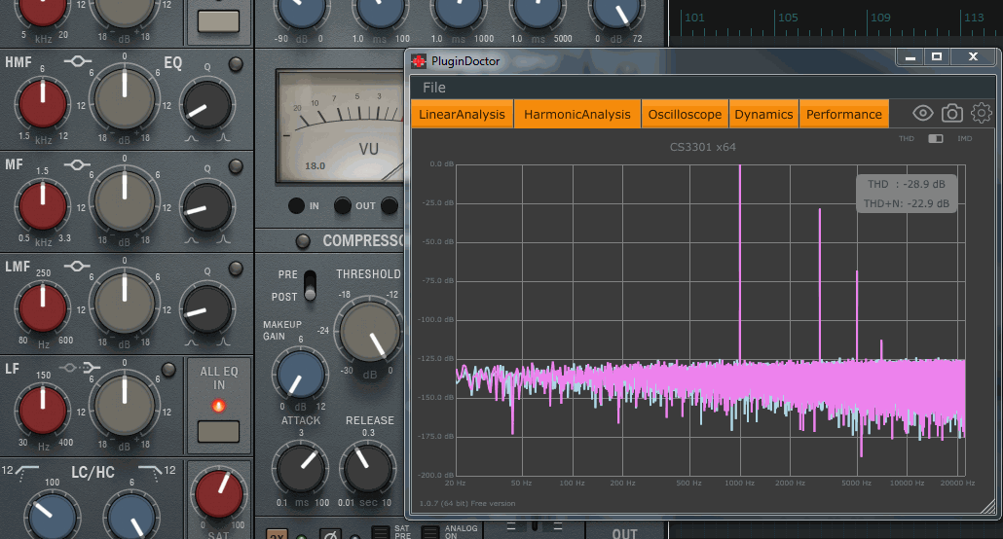Click the LF gain grey knob
The image size is (1003, 539).
pyautogui.click(x=124, y=406)
